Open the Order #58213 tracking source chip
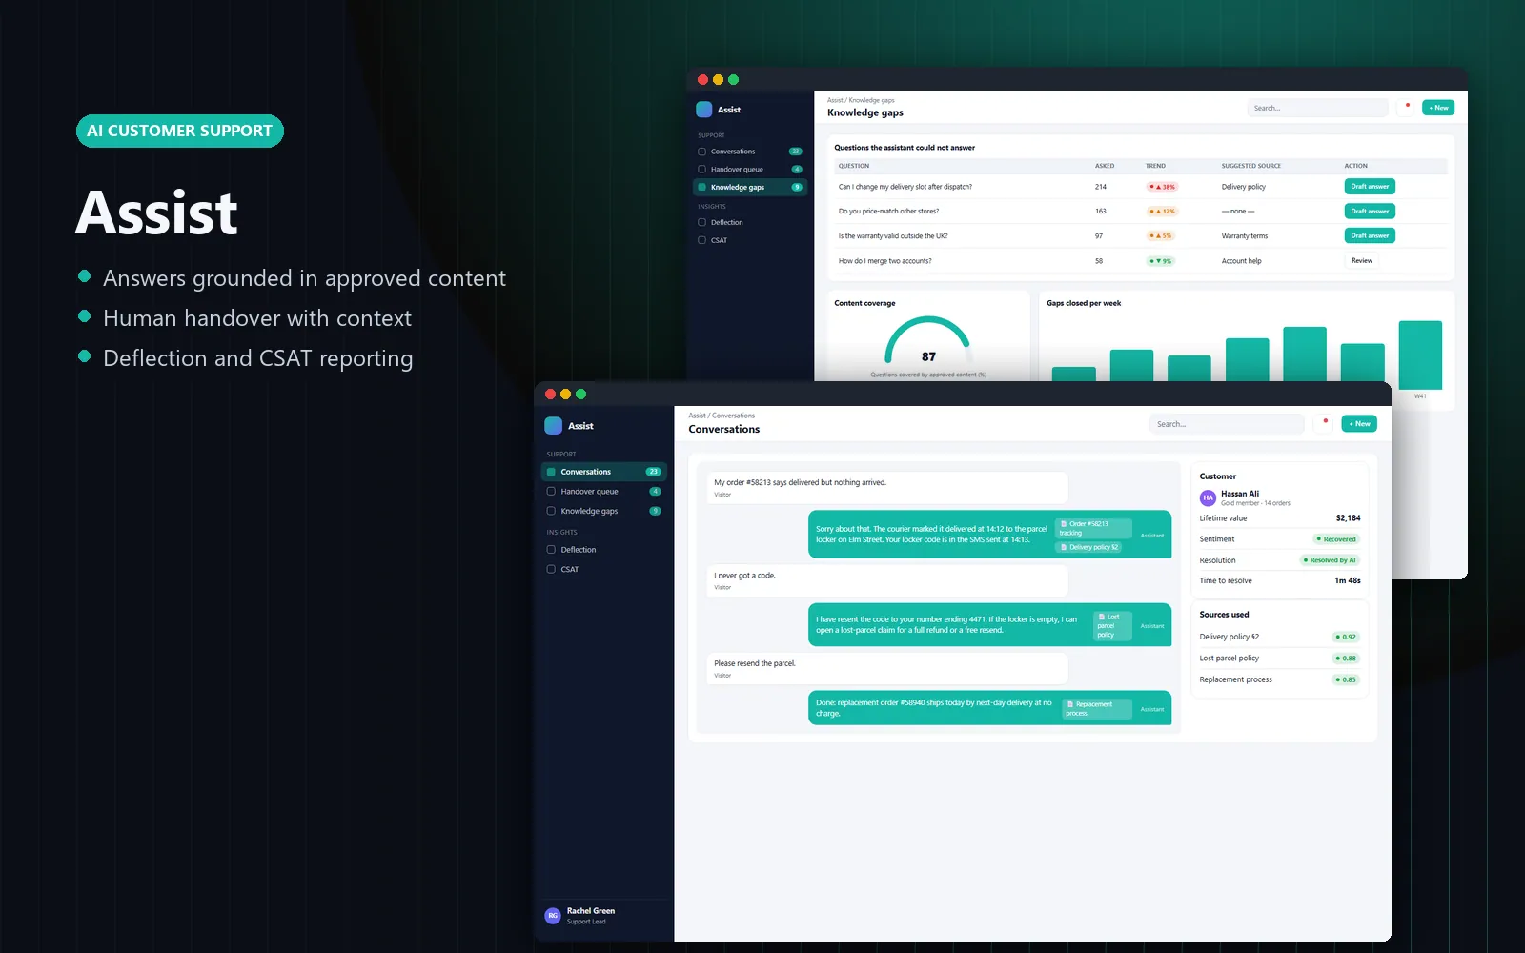 click(x=1093, y=528)
